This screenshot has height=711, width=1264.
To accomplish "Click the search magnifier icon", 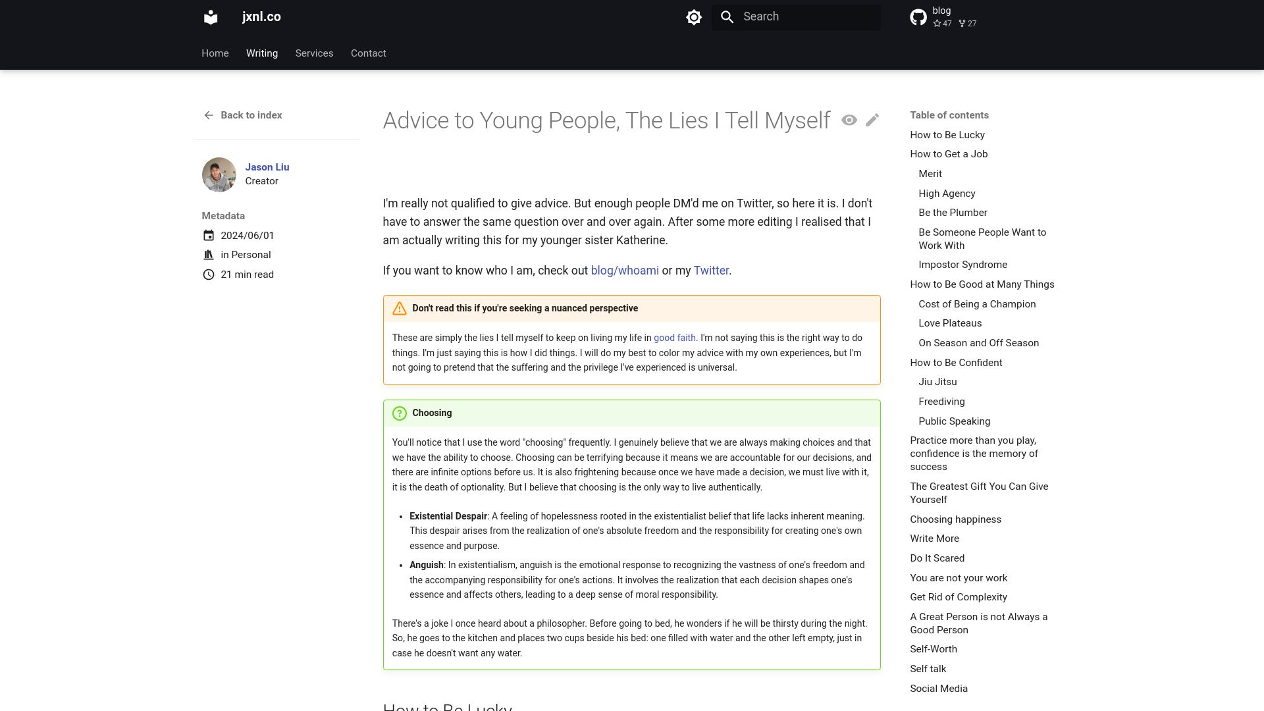I will coord(727,17).
